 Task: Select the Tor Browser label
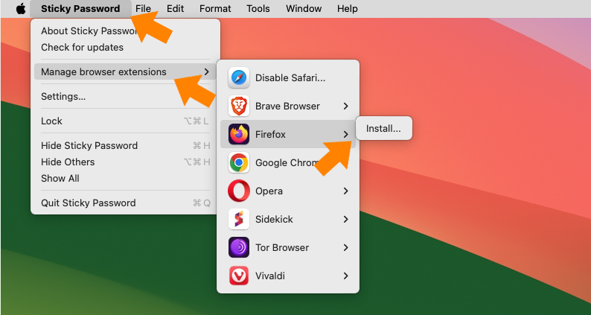[x=282, y=247]
